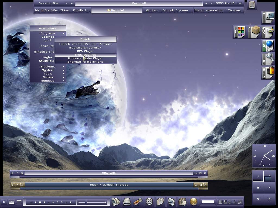The height and width of the screenshot is (208, 278).
Task: Switch to BlackBox Skins Mozilla task
Action: tap(65, 10)
